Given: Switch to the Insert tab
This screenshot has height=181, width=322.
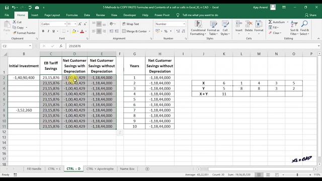Looking at the screenshot, I should [35, 15].
